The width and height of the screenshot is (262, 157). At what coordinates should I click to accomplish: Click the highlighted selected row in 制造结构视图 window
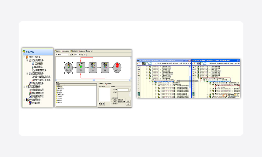point(219,81)
